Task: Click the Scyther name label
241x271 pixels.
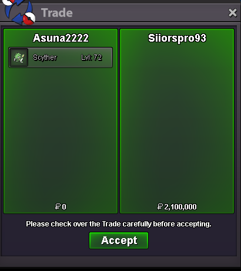Action: click(45, 57)
